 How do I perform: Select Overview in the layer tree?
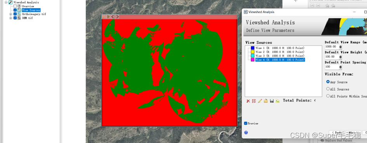pyautogui.click(x=28, y=6)
